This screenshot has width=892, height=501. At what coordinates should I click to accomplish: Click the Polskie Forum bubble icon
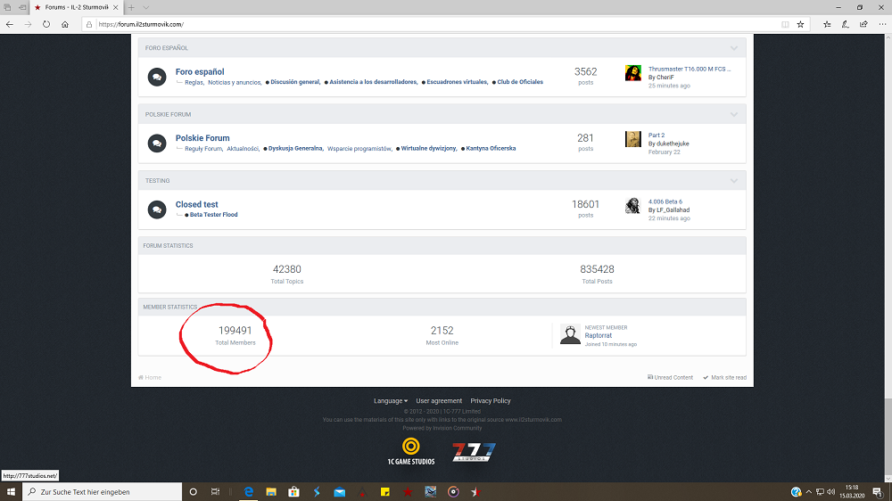(157, 144)
